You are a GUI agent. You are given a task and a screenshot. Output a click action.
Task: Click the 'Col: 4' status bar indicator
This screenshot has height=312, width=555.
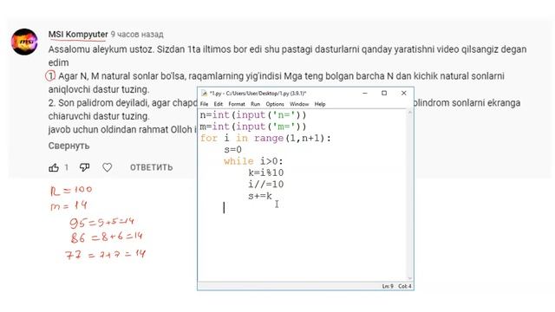405,286
